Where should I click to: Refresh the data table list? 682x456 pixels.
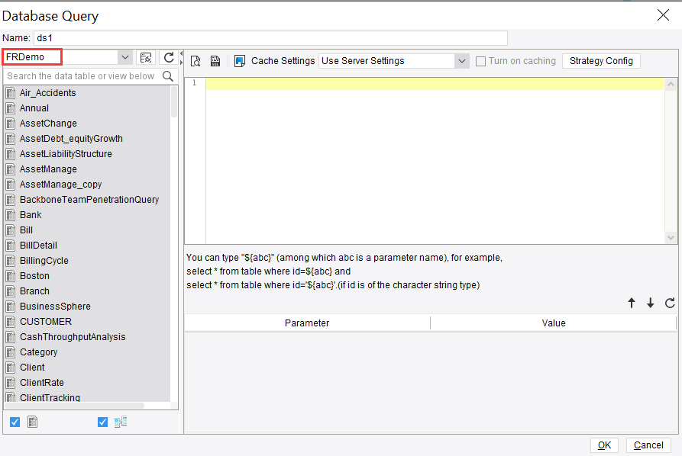[169, 57]
